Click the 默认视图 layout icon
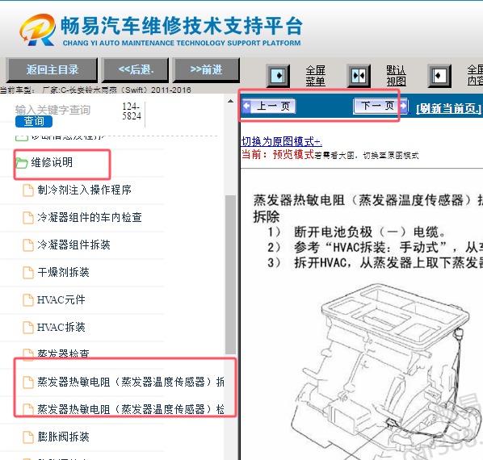Viewport: 483px width, 460px height. 359,75
